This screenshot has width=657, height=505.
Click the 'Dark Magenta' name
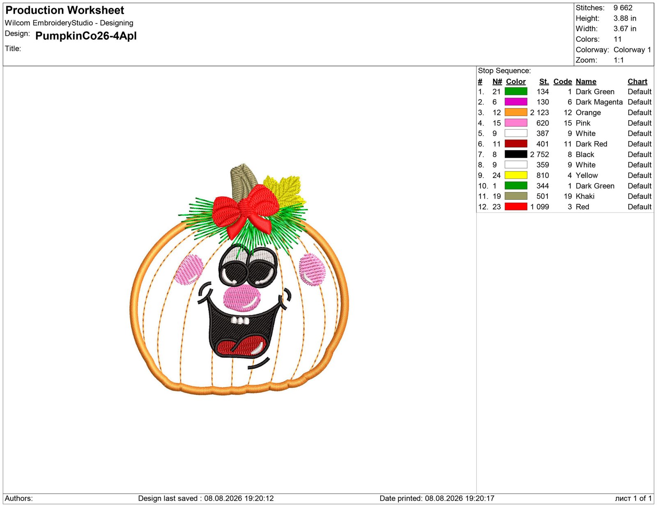599,102
